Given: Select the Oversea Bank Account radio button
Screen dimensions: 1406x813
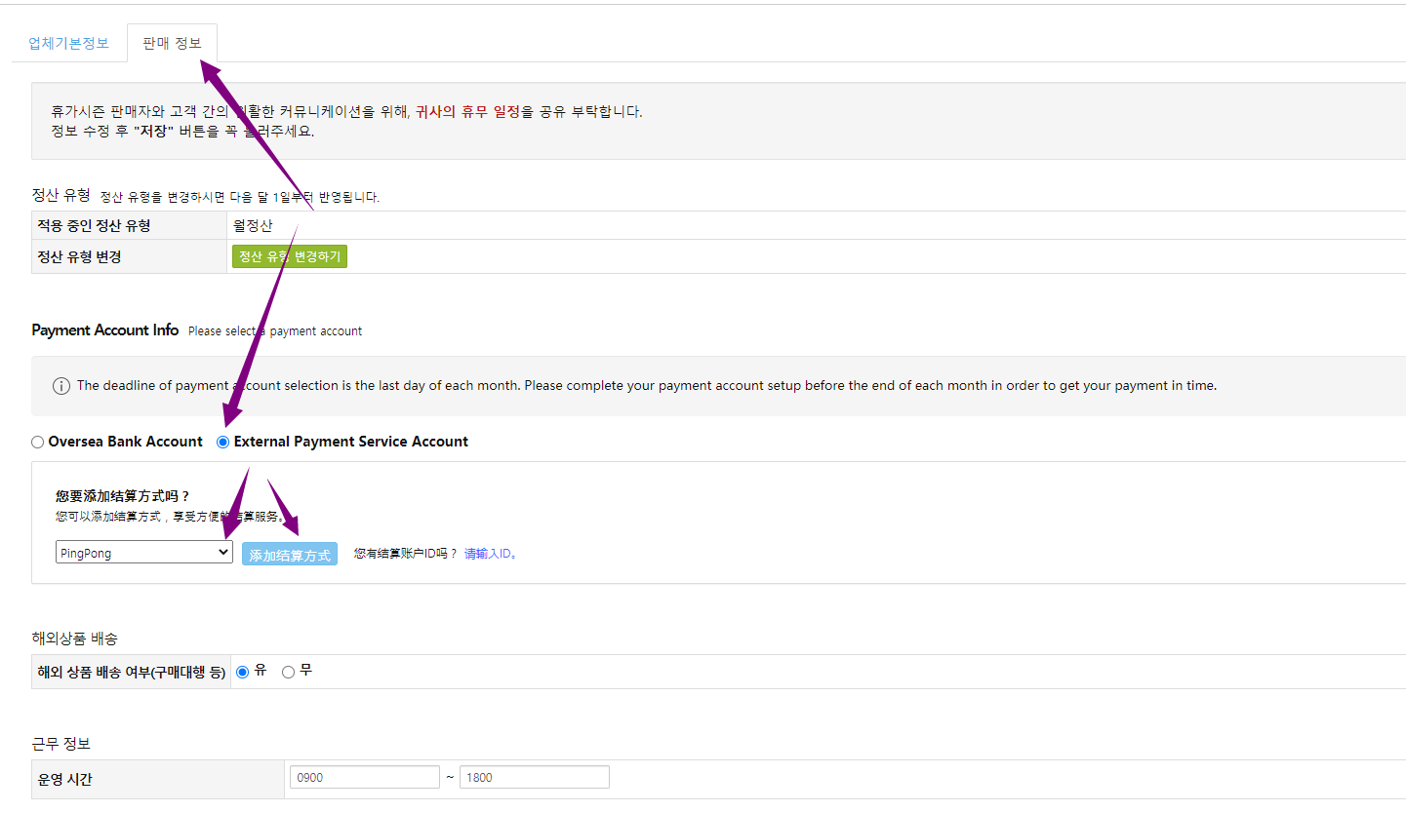Looking at the screenshot, I should [38, 442].
